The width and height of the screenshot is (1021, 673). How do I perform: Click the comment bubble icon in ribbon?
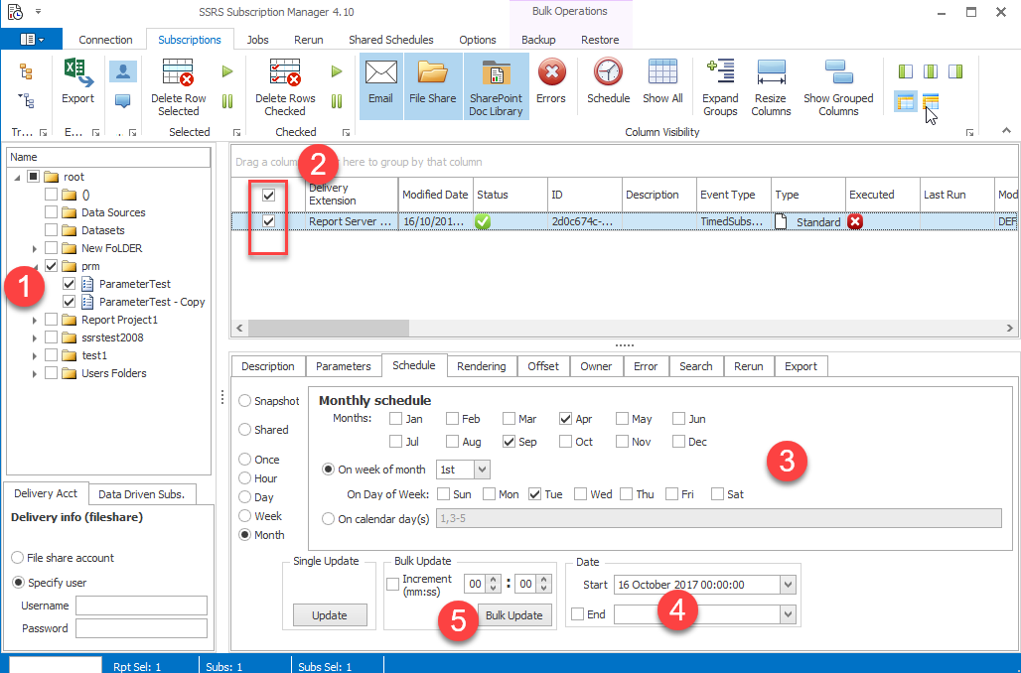(122, 101)
